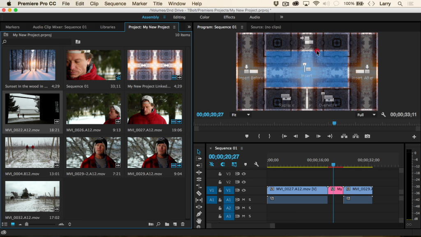421x237 pixels.
Task: Export a frame with the camera icon
Action: pos(367,136)
